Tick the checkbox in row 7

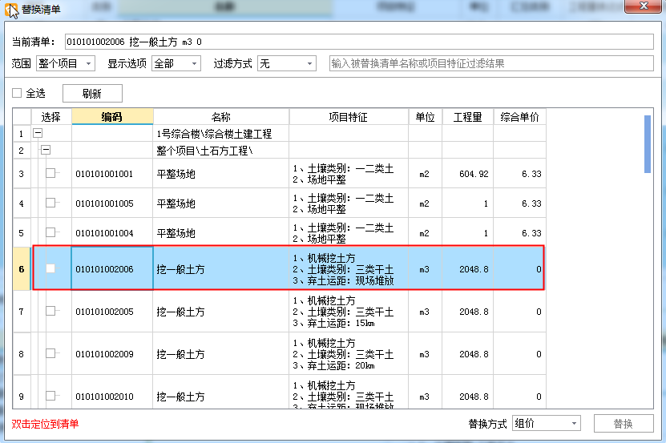tap(51, 312)
